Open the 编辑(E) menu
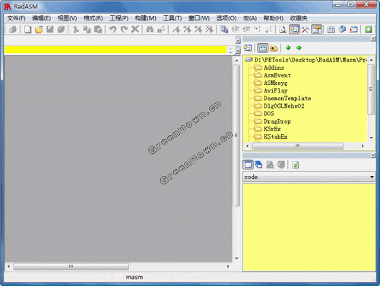The image size is (380, 286). [x=42, y=18]
